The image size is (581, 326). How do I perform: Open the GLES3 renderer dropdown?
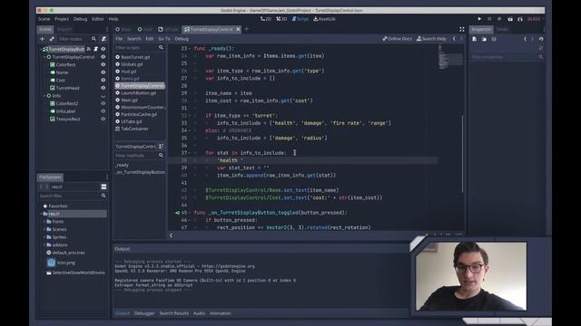coord(535,19)
